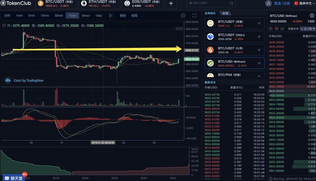Click the user avatar icon

pos(268,4)
